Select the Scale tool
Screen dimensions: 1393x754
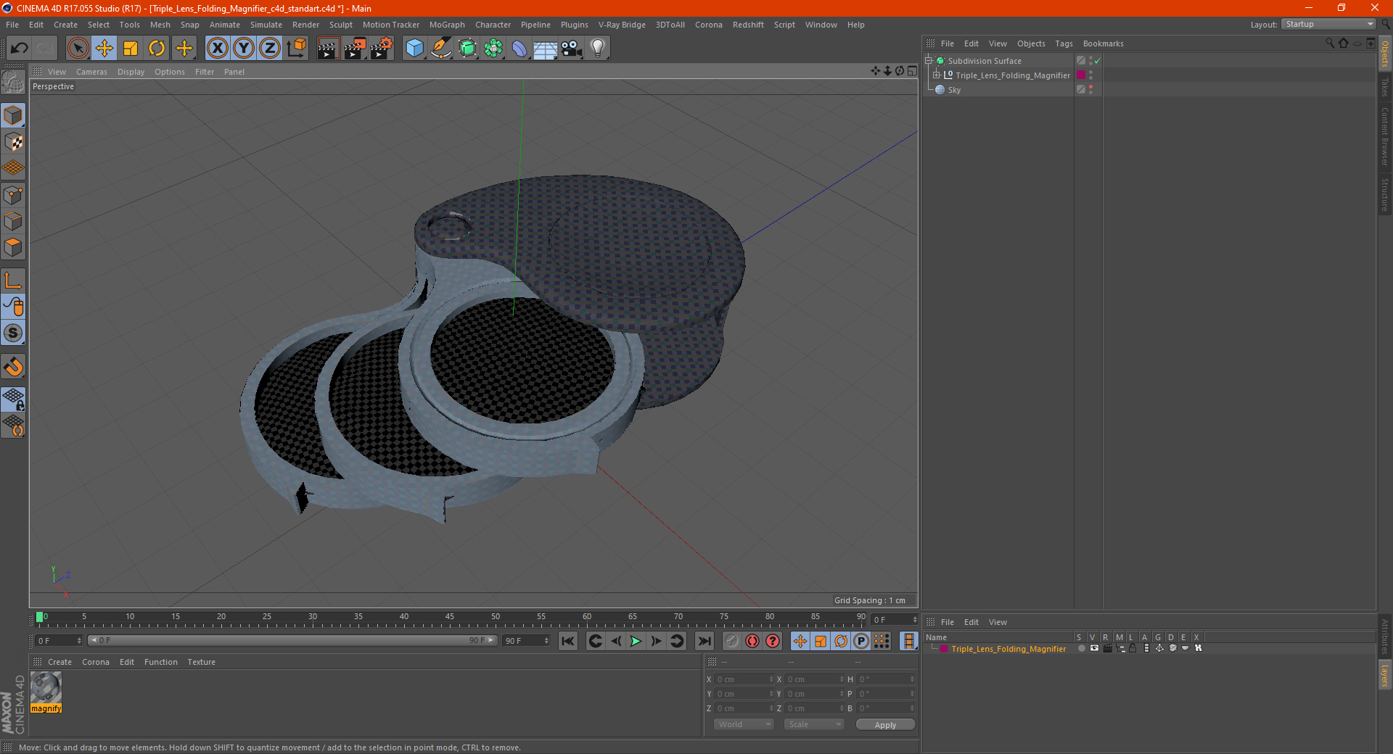(x=131, y=49)
